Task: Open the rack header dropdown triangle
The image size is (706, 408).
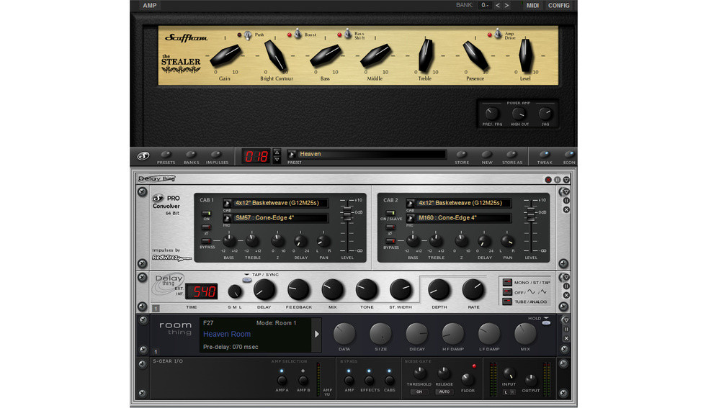Action: pos(566,179)
